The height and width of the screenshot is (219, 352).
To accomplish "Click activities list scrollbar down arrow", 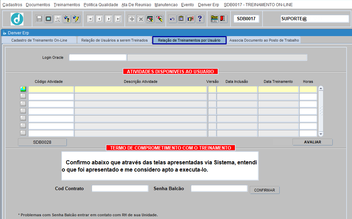I will pyautogui.click(x=321, y=134).
